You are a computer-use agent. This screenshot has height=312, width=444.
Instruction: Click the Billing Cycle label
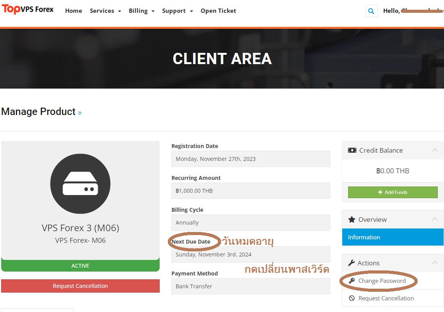click(187, 210)
